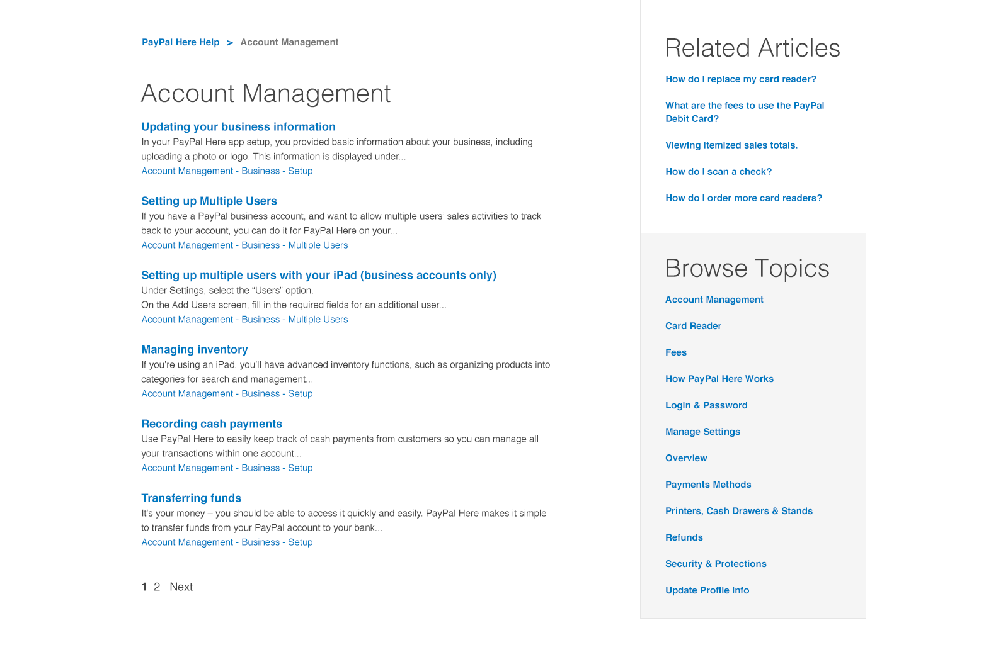The height and width of the screenshot is (657, 1008).
Task: Browse the Card Reader topic
Action: (694, 326)
